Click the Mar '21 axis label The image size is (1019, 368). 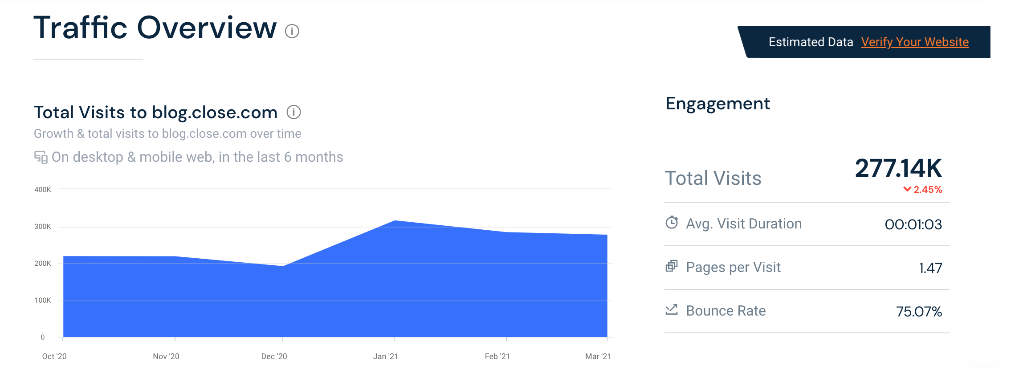point(598,356)
